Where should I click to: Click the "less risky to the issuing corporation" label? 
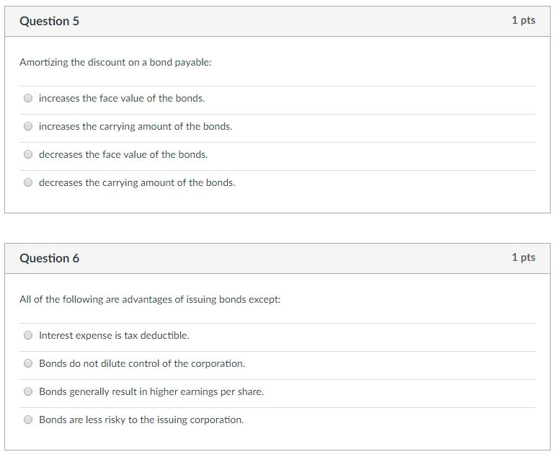tap(141, 420)
